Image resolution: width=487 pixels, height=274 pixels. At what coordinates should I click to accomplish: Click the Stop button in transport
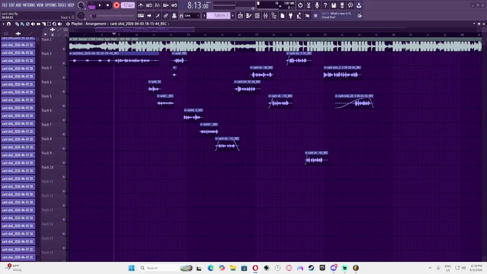pos(108,5)
